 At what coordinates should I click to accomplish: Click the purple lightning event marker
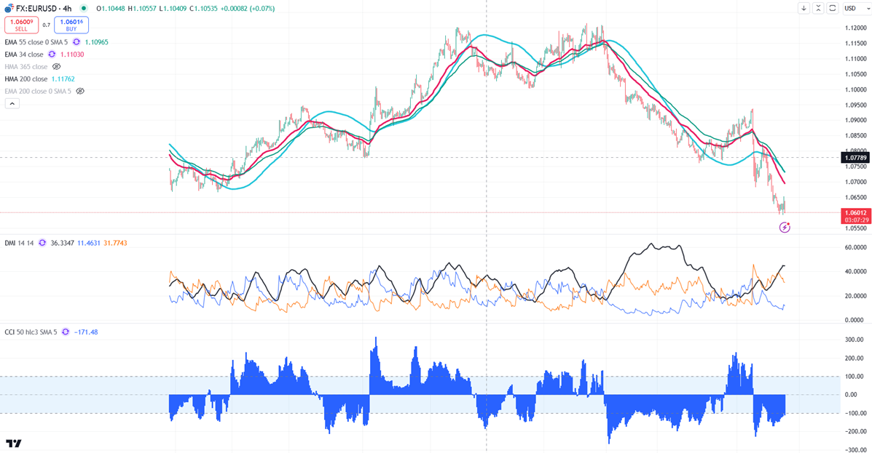click(784, 227)
